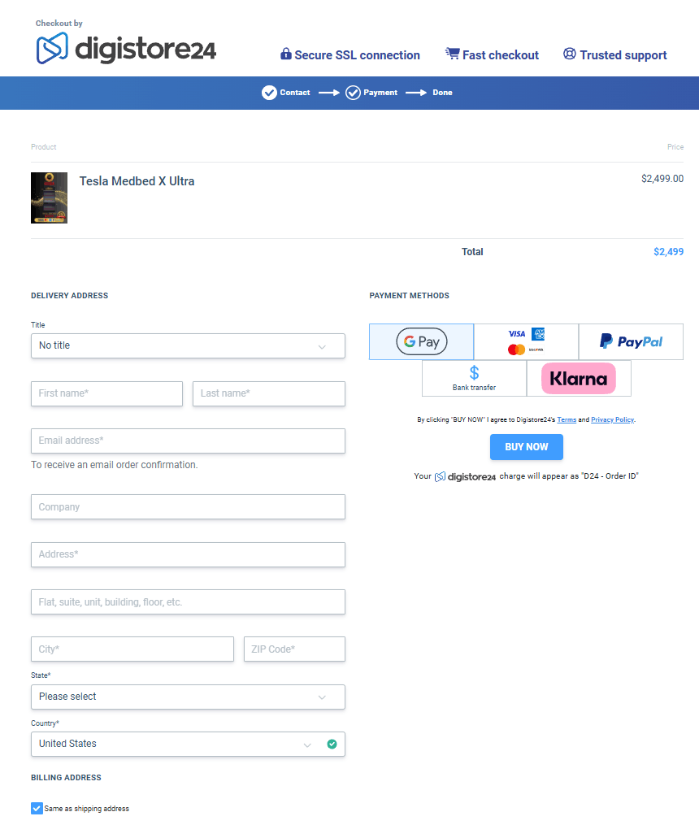Click the Payment step checkmark circle

point(353,93)
